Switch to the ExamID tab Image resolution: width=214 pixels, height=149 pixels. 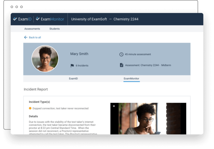[74, 79]
